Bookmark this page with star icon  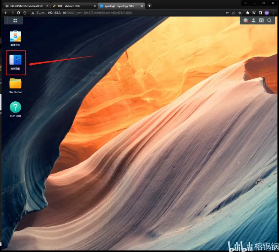240,13
